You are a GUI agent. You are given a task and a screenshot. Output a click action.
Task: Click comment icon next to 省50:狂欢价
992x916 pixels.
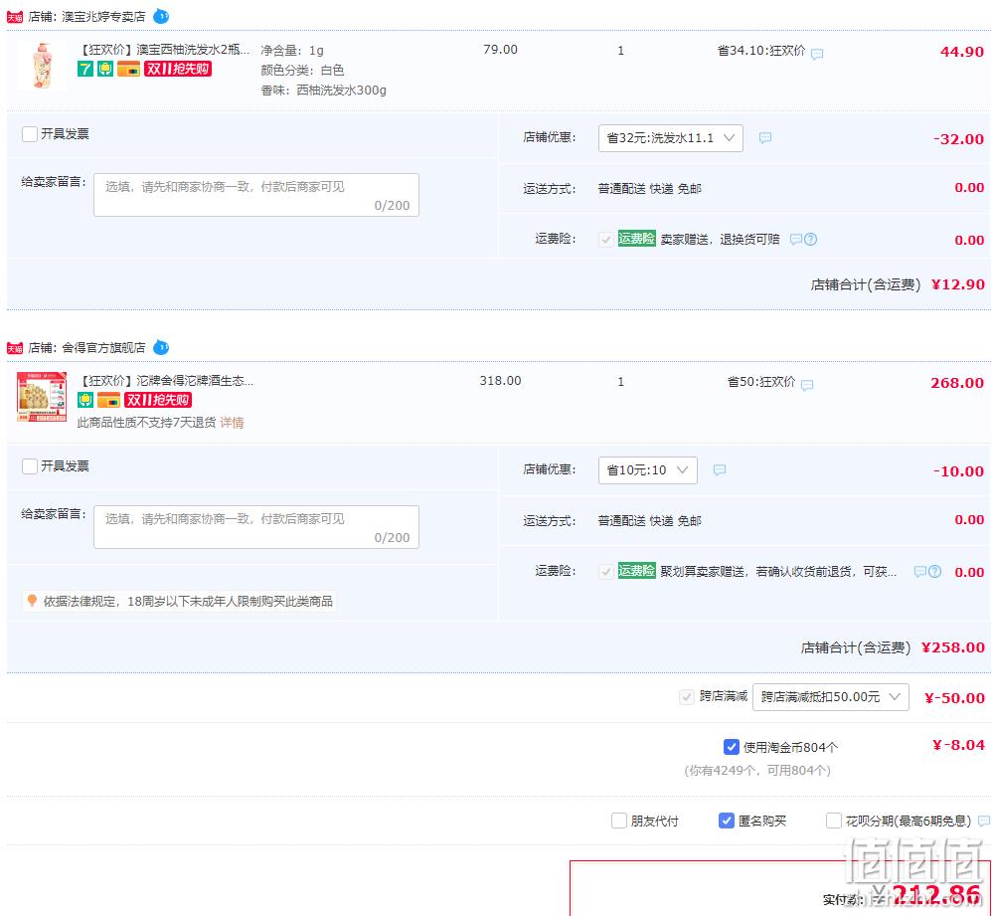click(x=807, y=385)
